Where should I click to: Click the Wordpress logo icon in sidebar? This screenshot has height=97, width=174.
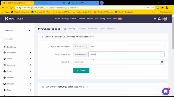click(x=5, y=53)
